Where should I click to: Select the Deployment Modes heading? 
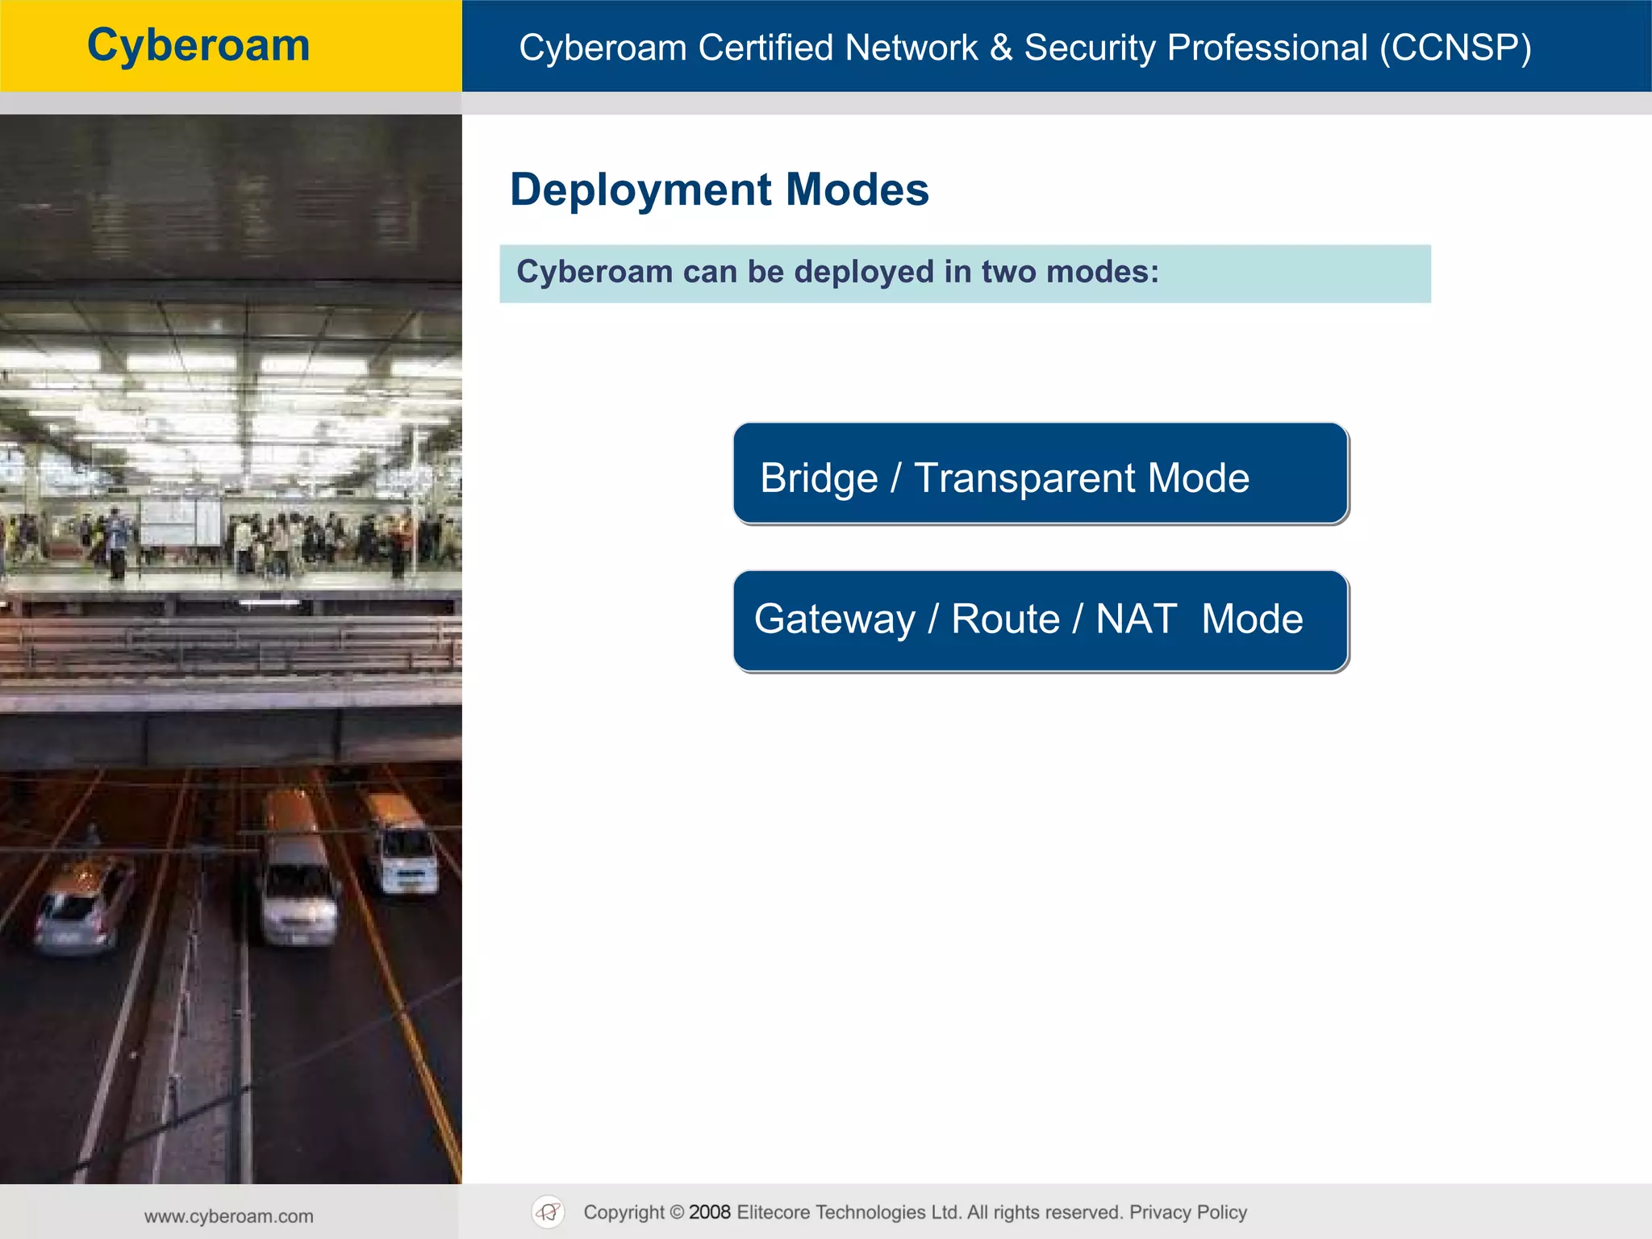pos(720,190)
